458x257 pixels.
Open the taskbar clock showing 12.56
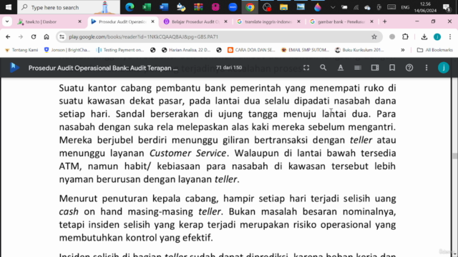425,7
